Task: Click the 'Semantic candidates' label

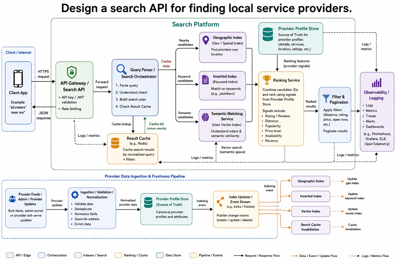Action: coord(185,115)
